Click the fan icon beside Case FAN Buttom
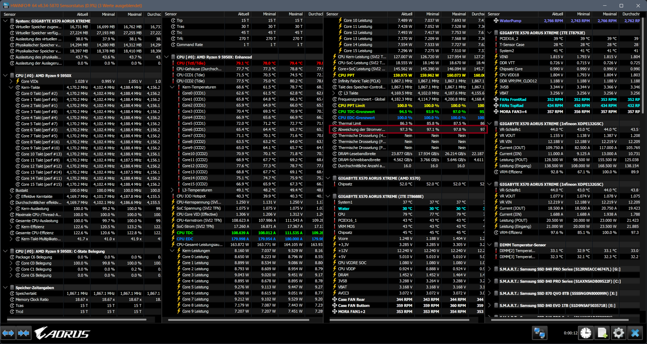Image resolution: width=647 pixels, height=344 pixels. [335, 306]
